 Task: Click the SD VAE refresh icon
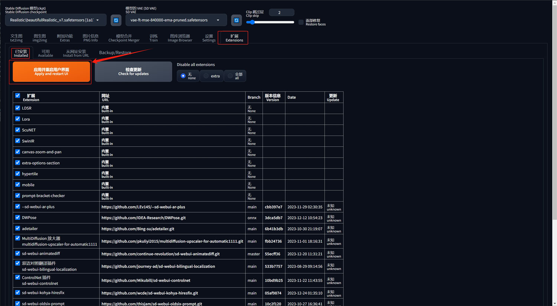pos(236,20)
